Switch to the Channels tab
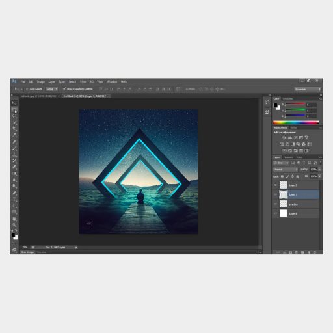This screenshot has width=333, height=333. coord(288,157)
